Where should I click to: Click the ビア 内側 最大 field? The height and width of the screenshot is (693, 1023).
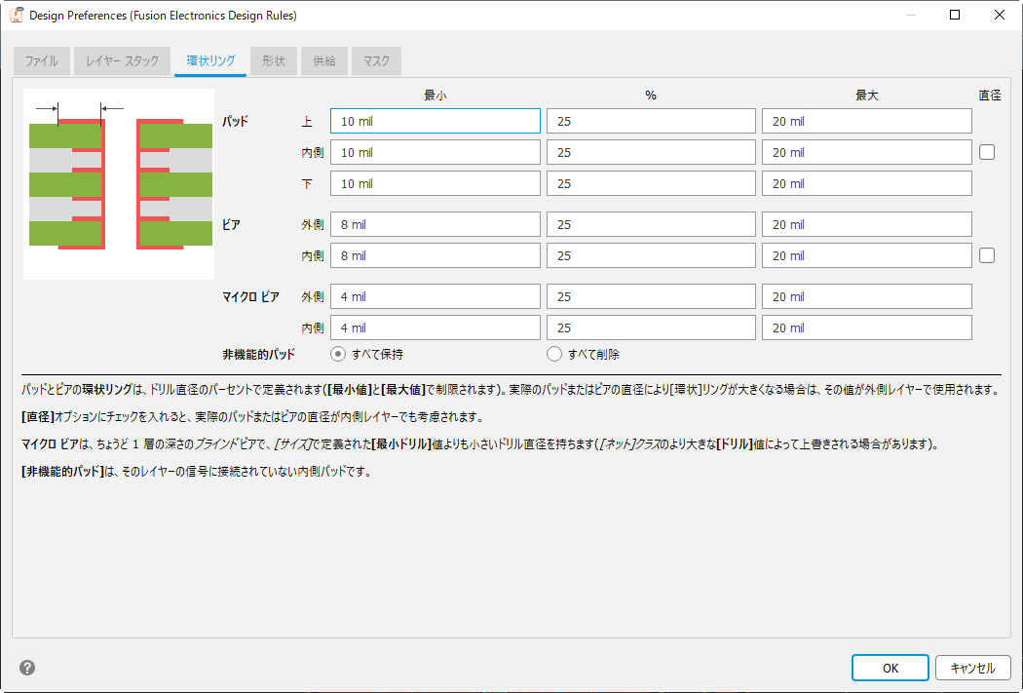click(867, 255)
